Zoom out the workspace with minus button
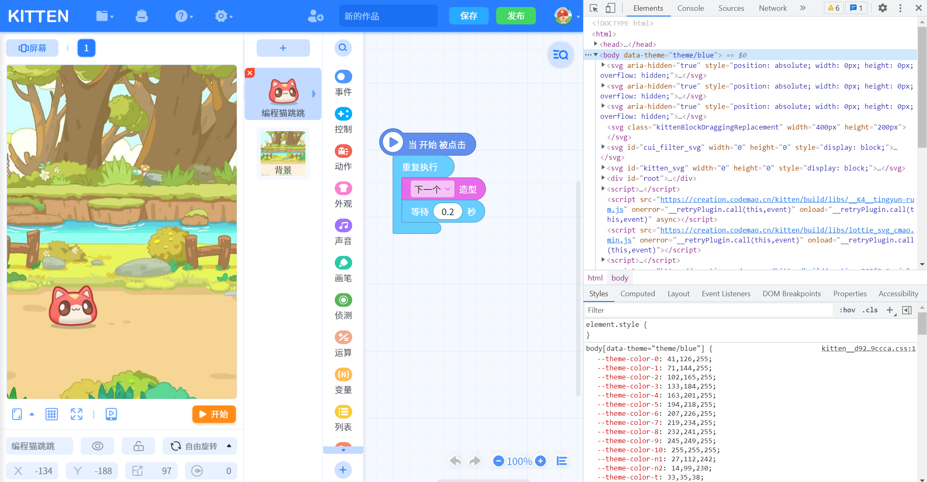Screen dimensions: 927x482 click(x=499, y=461)
